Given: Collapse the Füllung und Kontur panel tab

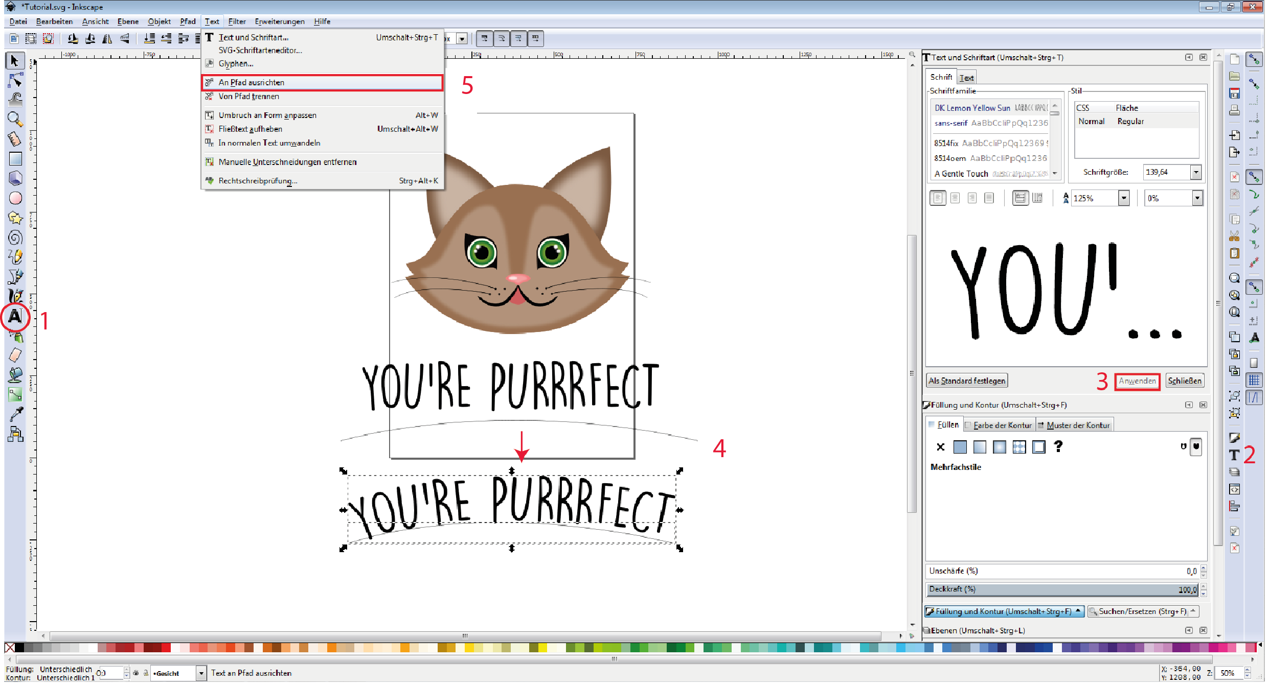Looking at the screenshot, I should click(x=1004, y=611).
